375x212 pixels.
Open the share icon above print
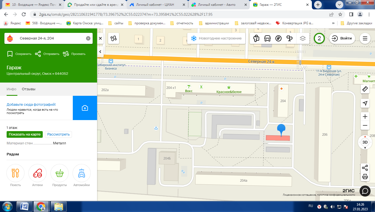pos(365,168)
